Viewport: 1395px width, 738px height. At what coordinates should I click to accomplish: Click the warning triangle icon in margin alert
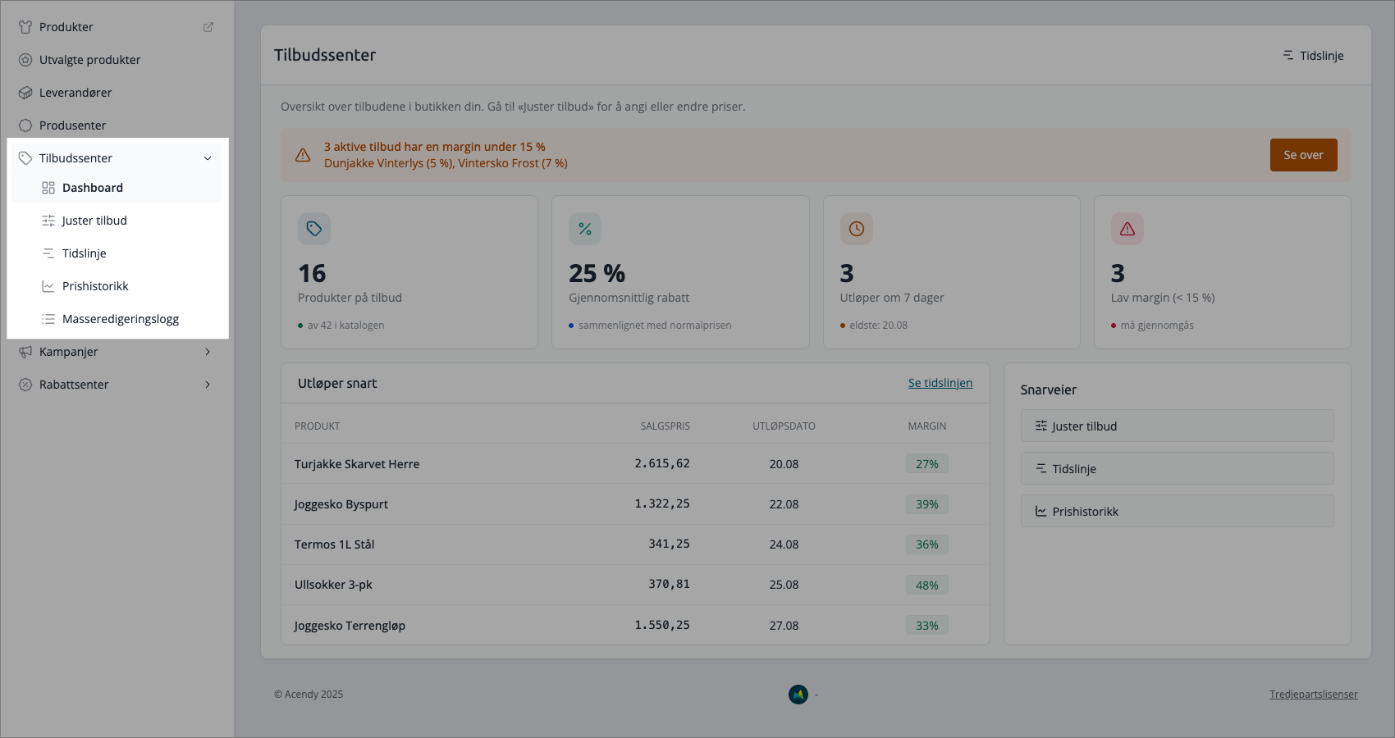coord(303,155)
